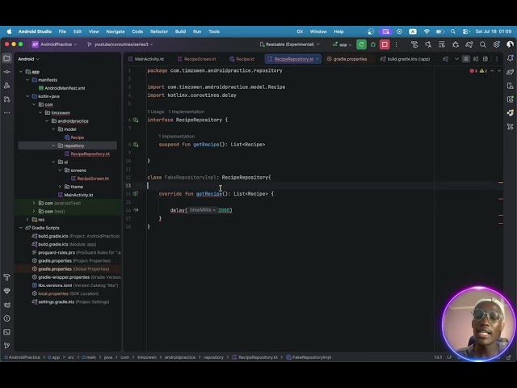Expand the theme package

pos(60,187)
